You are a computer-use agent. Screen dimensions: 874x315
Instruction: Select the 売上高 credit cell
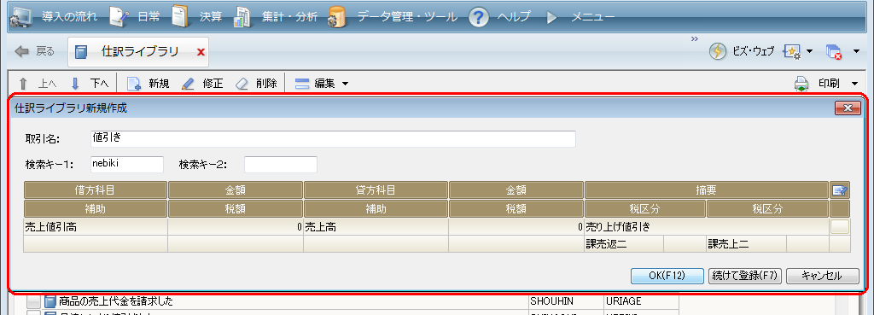[x=376, y=227]
